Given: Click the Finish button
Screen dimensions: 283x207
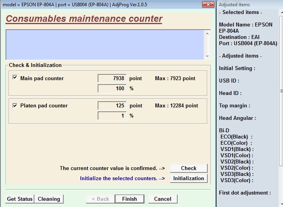Looking at the screenshot, I should [130, 199].
